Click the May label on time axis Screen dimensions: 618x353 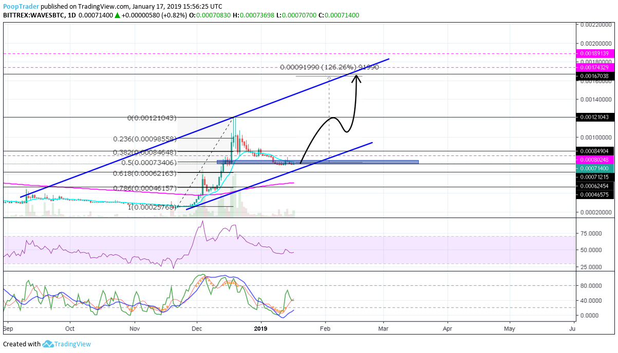pos(510,328)
